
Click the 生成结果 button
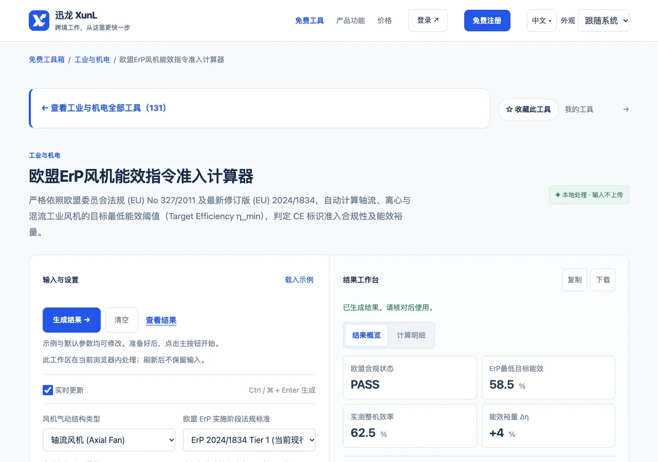coord(71,320)
